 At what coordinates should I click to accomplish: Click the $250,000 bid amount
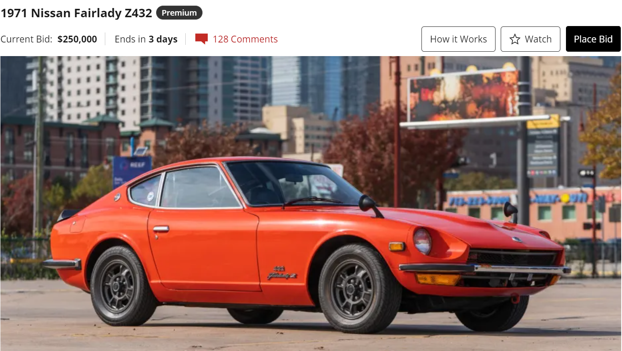pyautogui.click(x=77, y=39)
